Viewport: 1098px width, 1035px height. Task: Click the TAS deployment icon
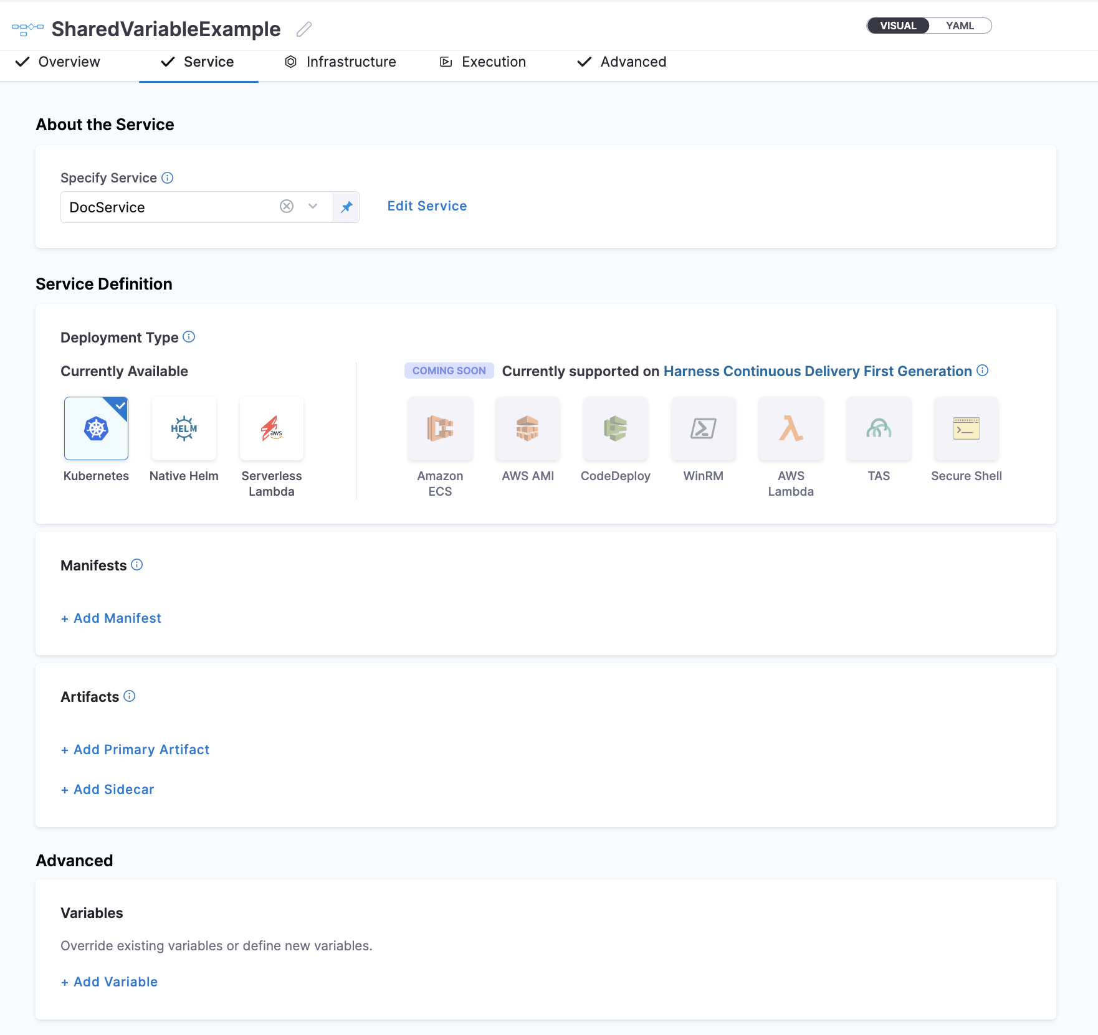pyautogui.click(x=879, y=428)
